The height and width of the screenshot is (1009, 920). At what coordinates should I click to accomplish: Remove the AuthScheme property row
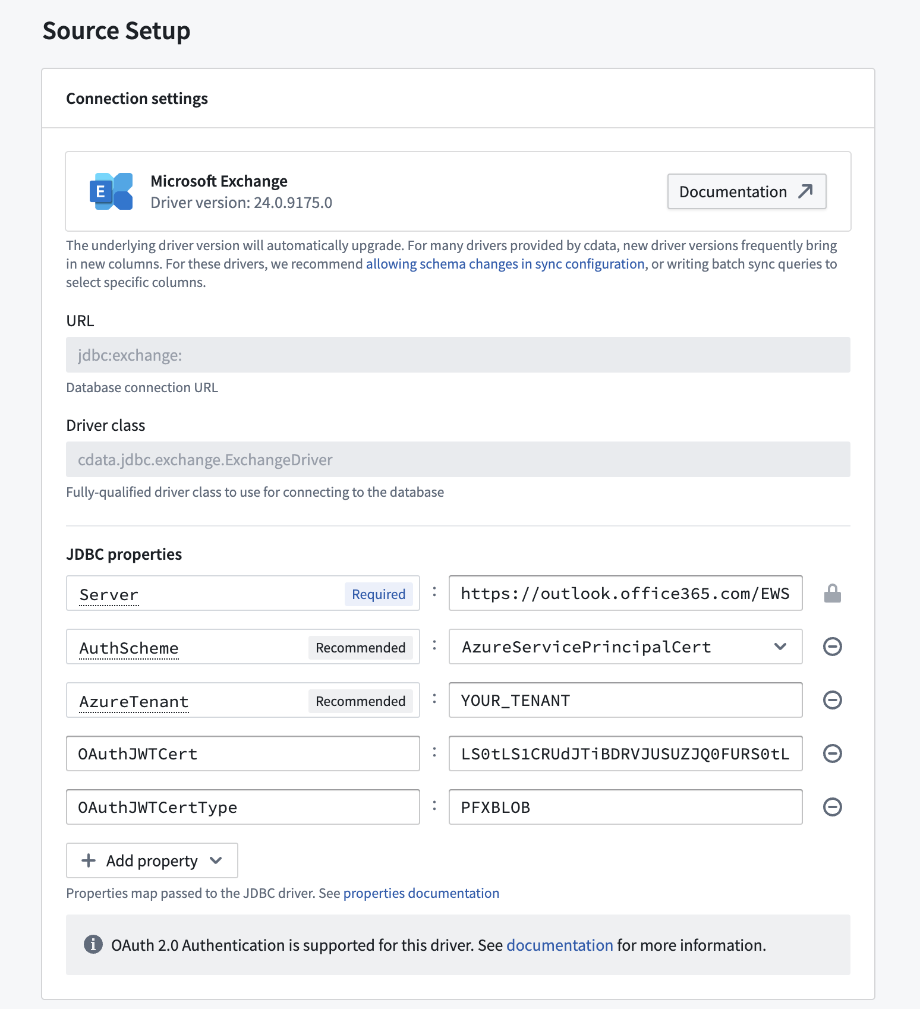832,647
